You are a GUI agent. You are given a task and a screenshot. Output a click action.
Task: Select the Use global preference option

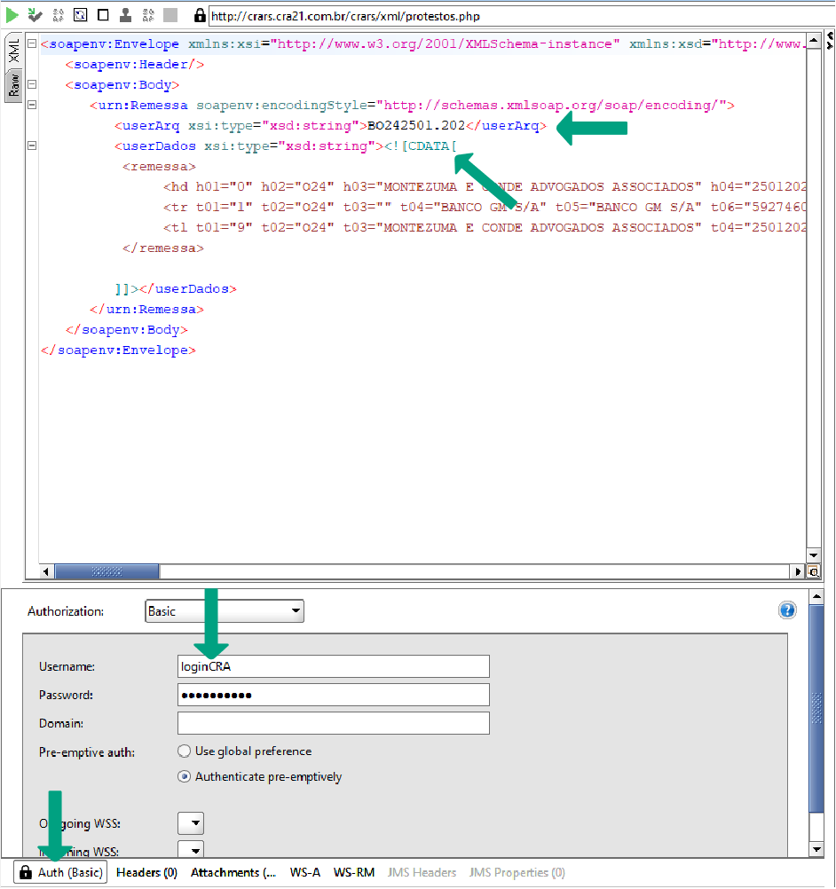(x=185, y=751)
